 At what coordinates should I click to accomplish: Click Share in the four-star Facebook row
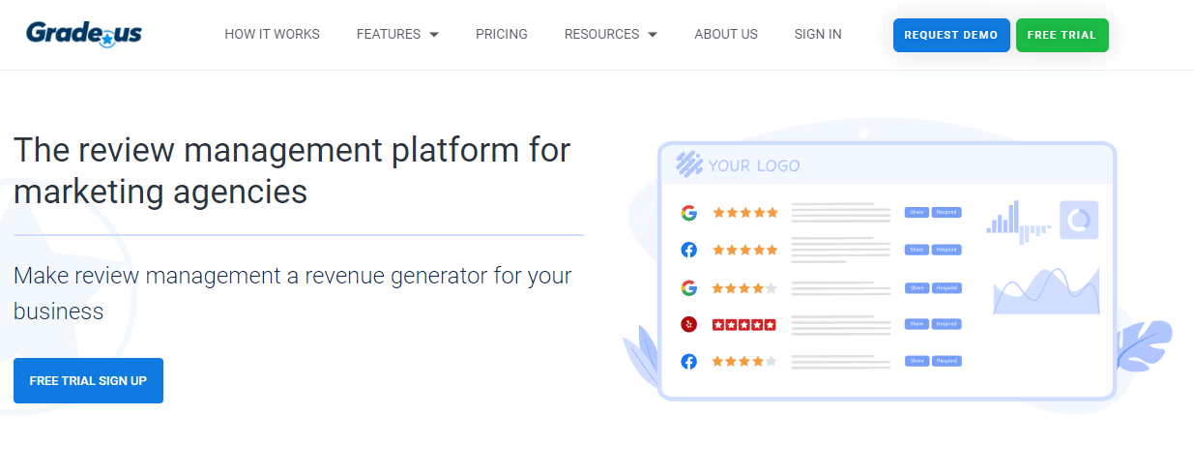click(x=917, y=361)
